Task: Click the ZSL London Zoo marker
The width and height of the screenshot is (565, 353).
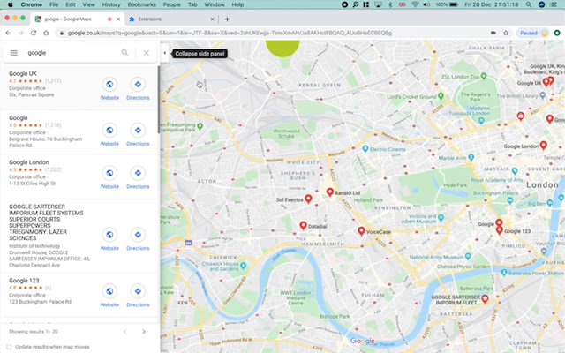Action: tap(484, 76)
